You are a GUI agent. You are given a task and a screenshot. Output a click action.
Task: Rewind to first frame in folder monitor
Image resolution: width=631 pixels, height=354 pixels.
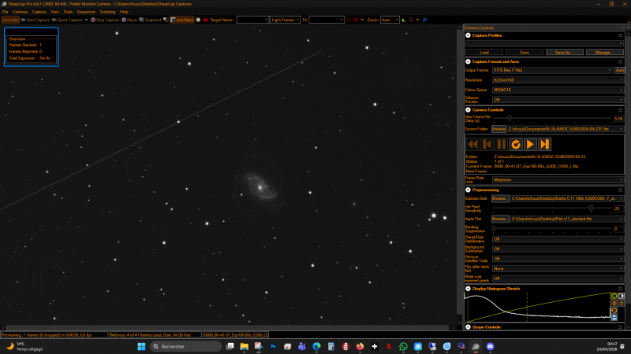472,144
